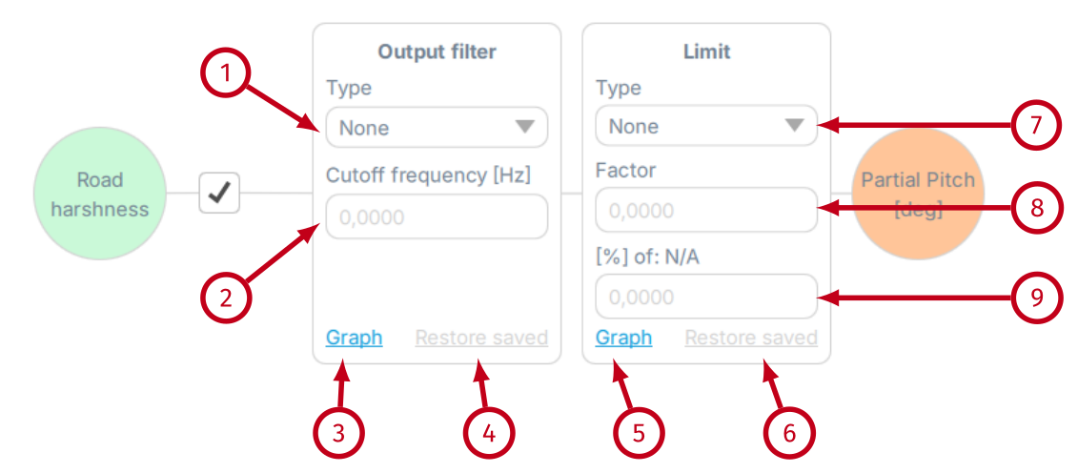This screenshot has width=1078, height=473.
Task: Select the numbered callout marker 4
Action: point(489,432)
